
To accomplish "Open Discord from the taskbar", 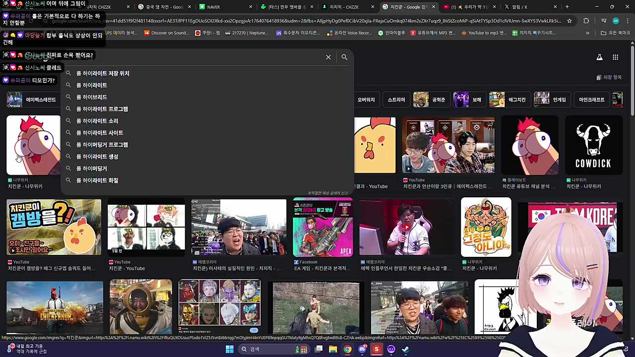I will tap(362, 349).
